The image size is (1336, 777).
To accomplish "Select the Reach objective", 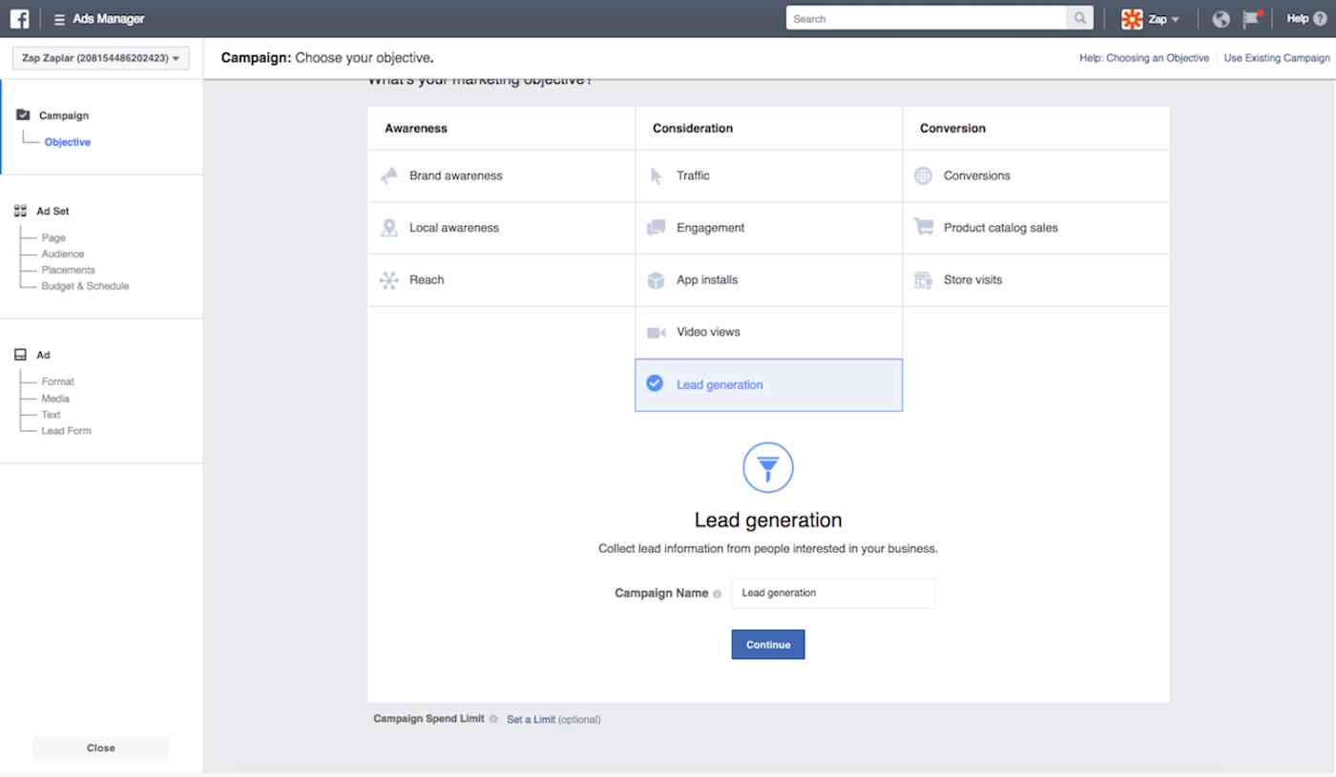I will pos(501,280).
